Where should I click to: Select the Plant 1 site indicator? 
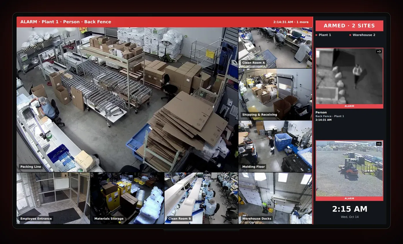coord(324,35)
